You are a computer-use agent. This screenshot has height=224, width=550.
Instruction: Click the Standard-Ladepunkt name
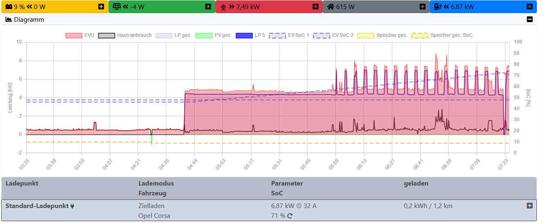click(x=37, y=206)
